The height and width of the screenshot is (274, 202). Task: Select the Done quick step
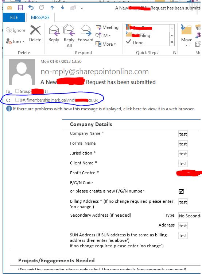coord(138,42)
